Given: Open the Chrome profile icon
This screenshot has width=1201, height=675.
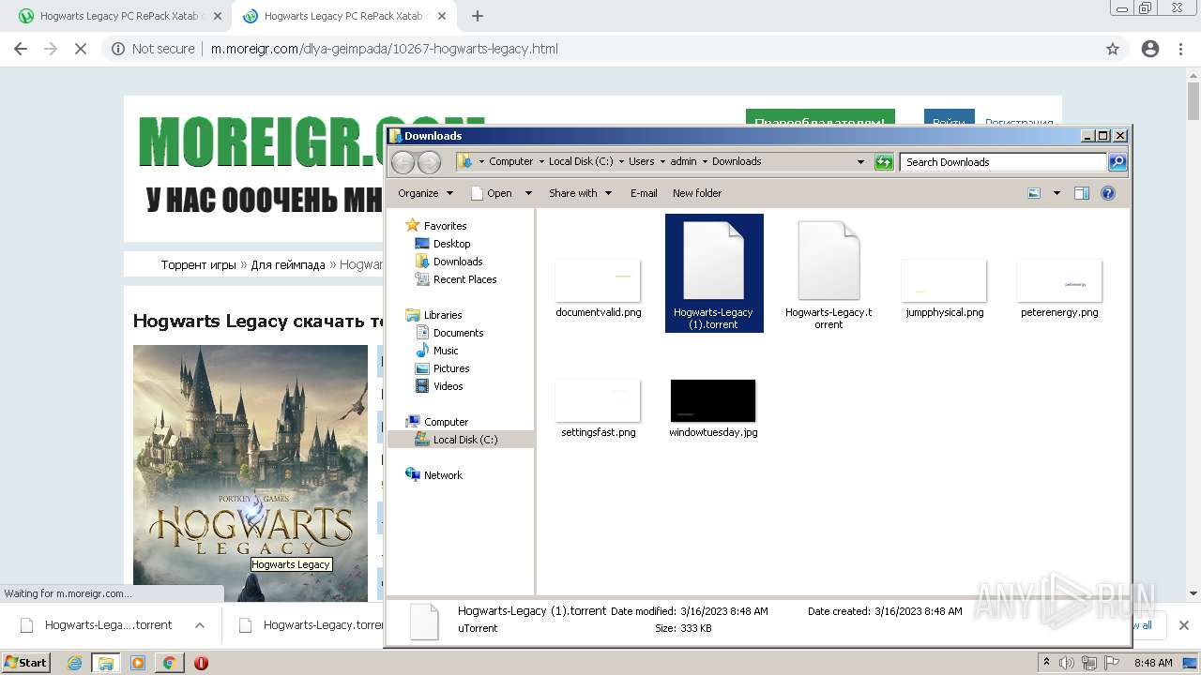Looking at the screenshot, I should click(x=1150, y=49).
